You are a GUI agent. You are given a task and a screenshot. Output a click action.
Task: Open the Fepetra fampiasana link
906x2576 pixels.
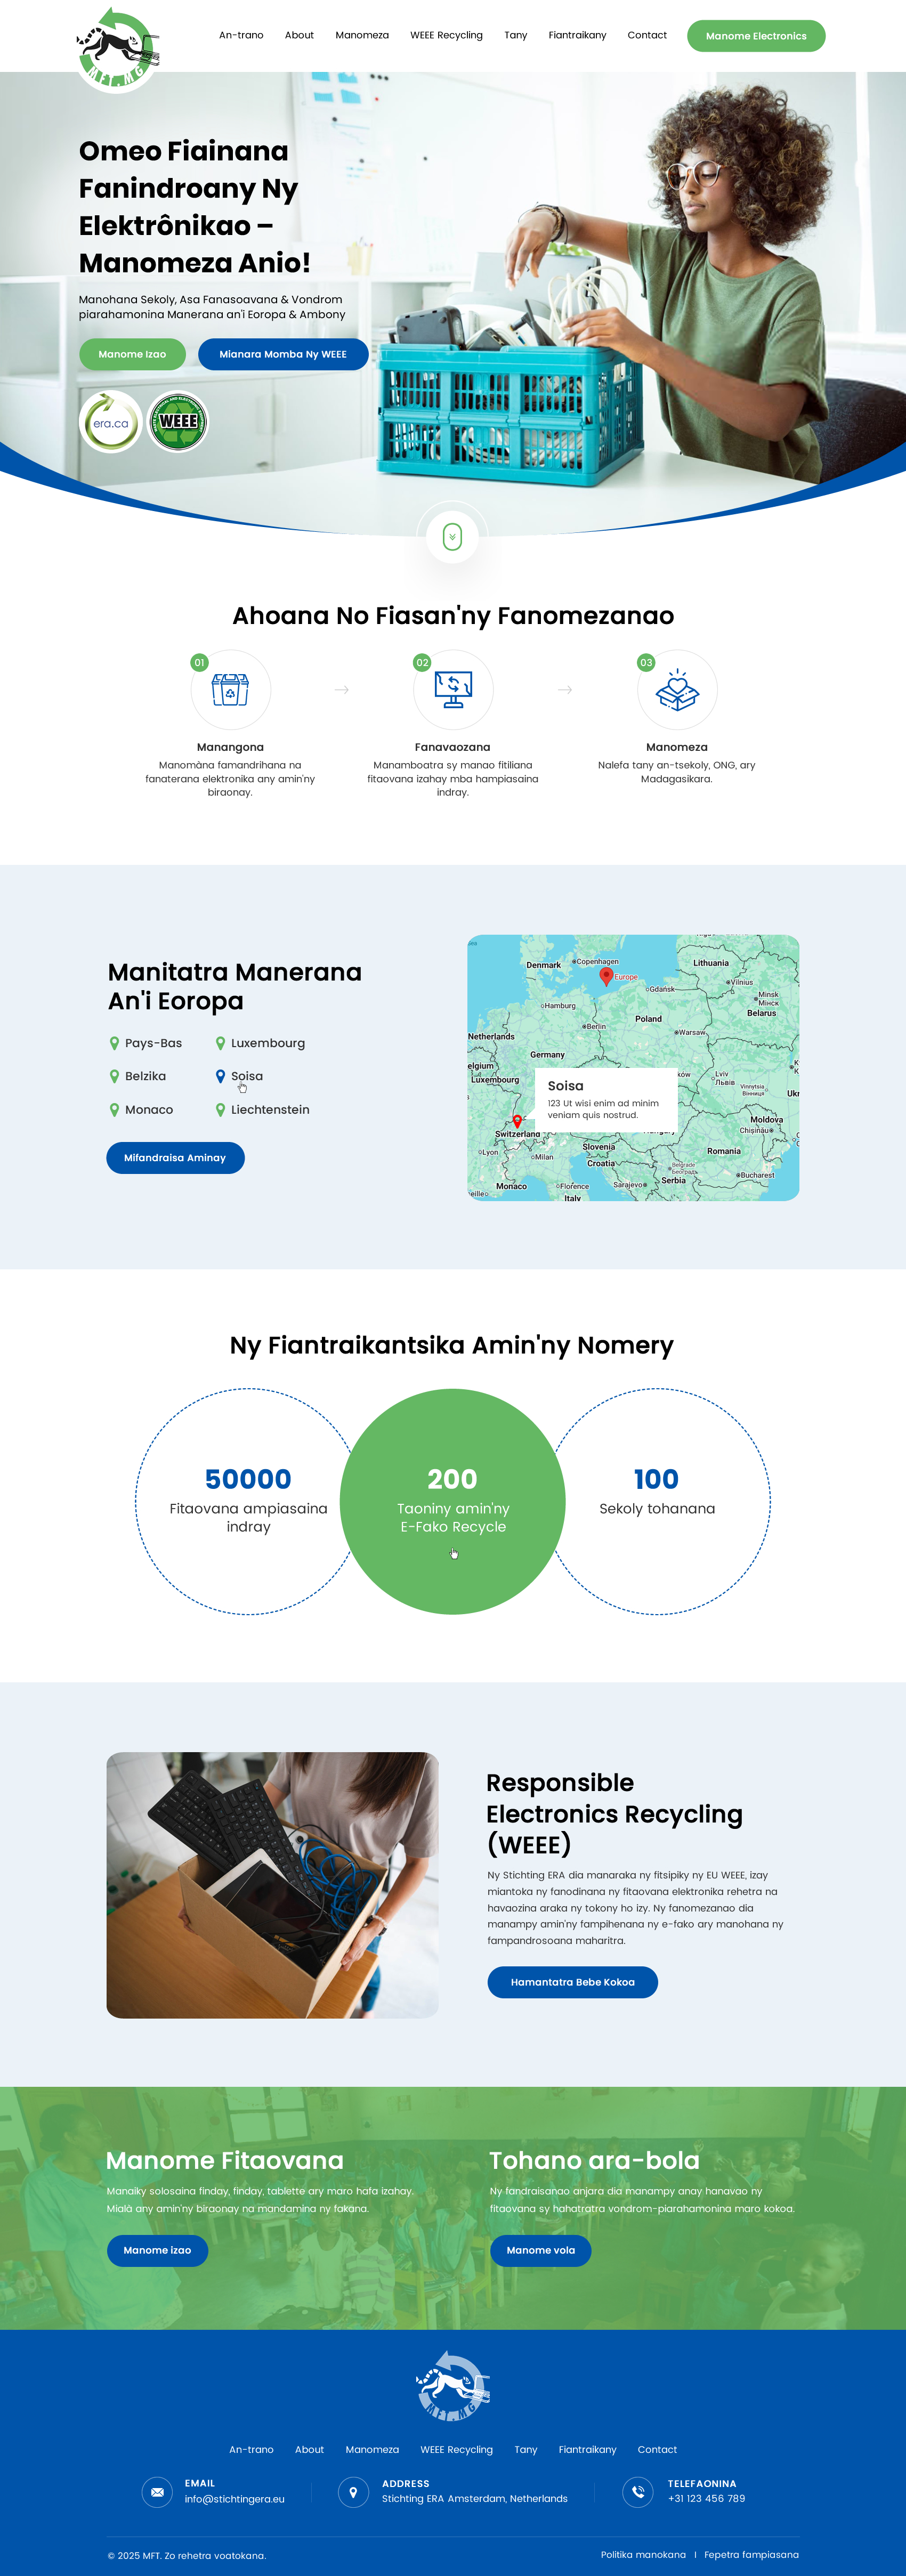[751, 2554]
